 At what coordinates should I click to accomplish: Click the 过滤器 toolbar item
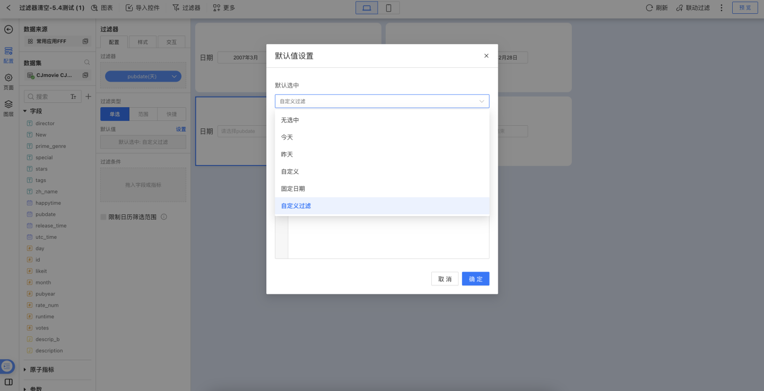point(187,8)
